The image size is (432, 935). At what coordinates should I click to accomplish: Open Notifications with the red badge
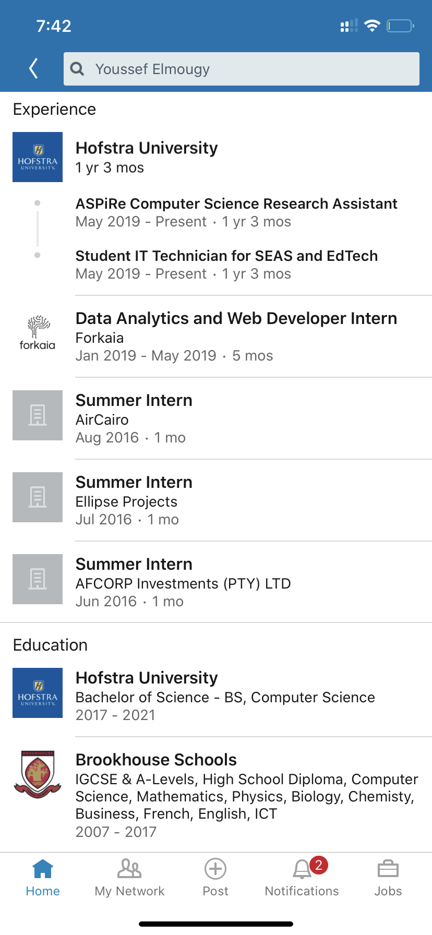coord(302,878)
